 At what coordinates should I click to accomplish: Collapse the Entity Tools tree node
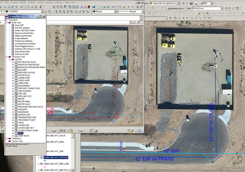(7, 23)
